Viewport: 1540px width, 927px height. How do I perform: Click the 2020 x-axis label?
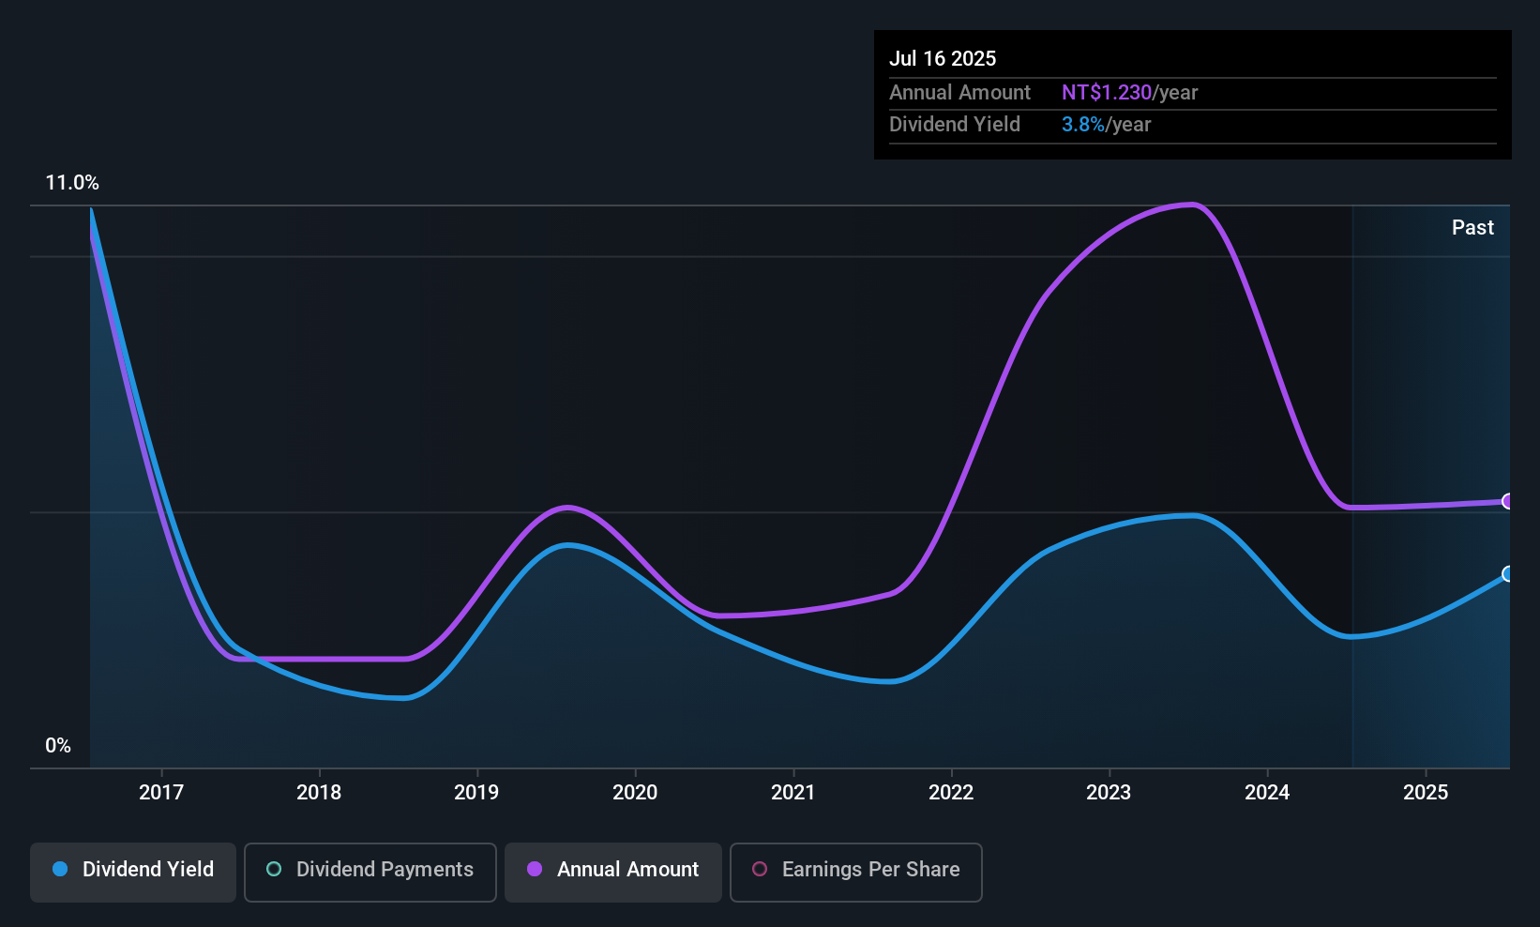tap(635, 792)
